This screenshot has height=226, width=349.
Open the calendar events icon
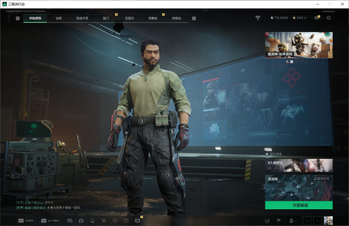pyautogui.click(x=126, y=221)
